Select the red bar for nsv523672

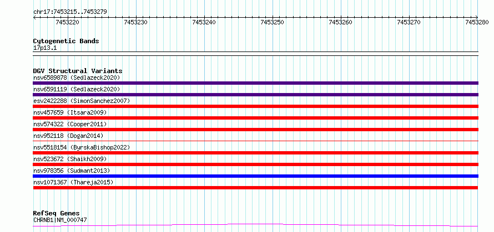255,164
